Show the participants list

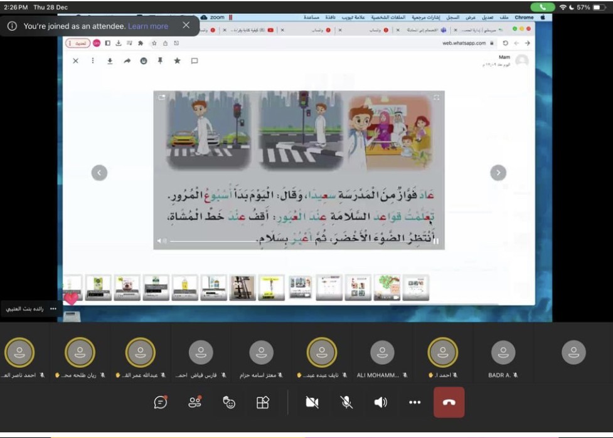pos(195,403)
